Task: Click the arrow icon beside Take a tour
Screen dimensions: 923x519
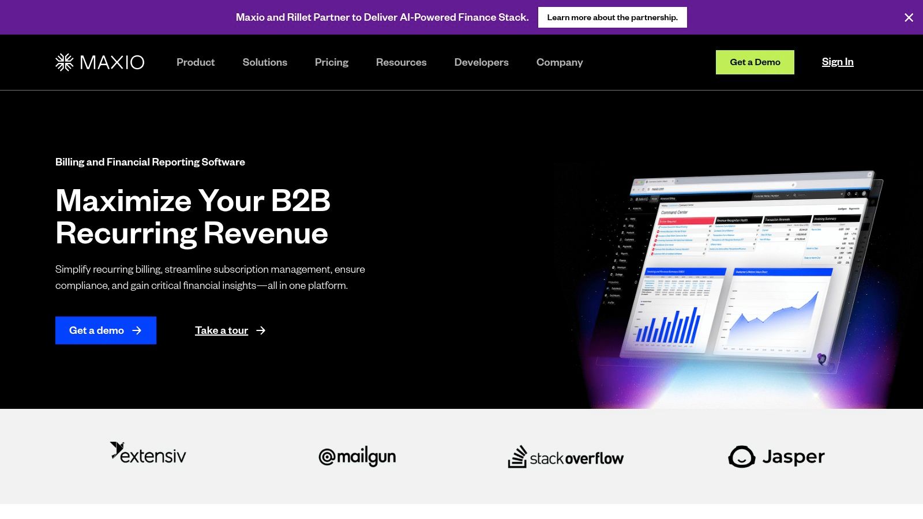Action: click(x=261, y=330)
